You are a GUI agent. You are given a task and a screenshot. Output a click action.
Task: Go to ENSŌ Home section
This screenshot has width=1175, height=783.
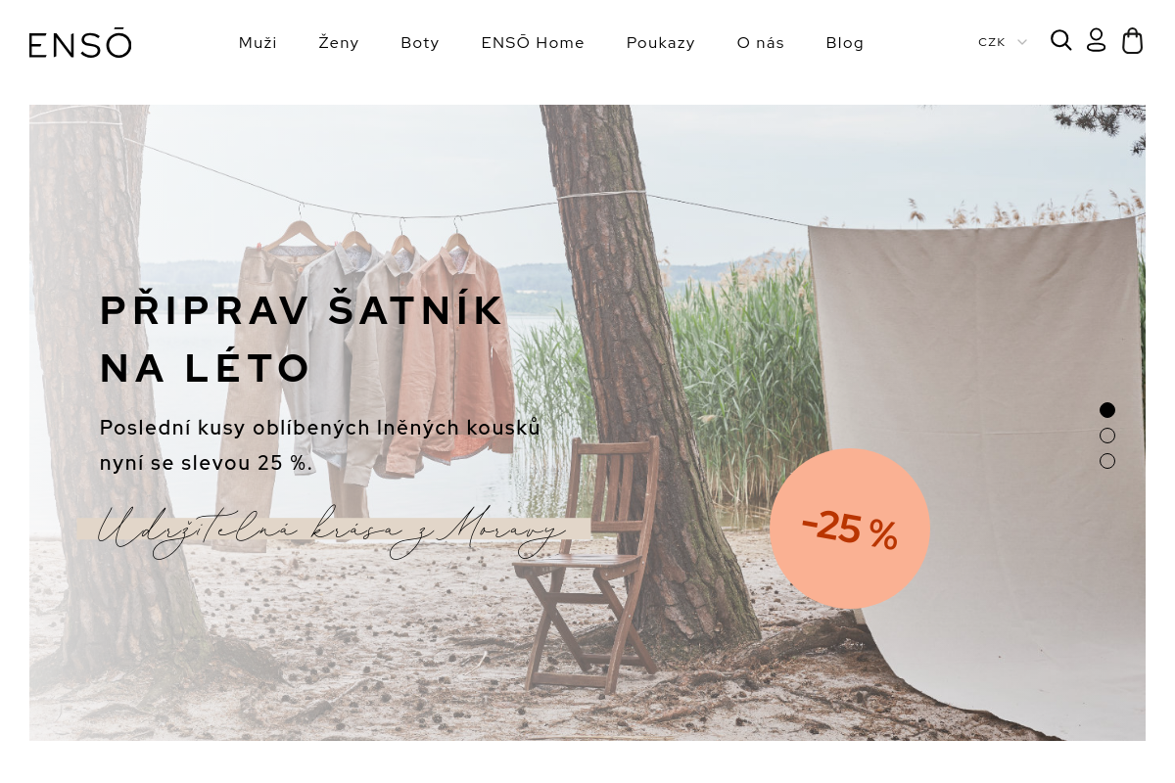(533, 43)
